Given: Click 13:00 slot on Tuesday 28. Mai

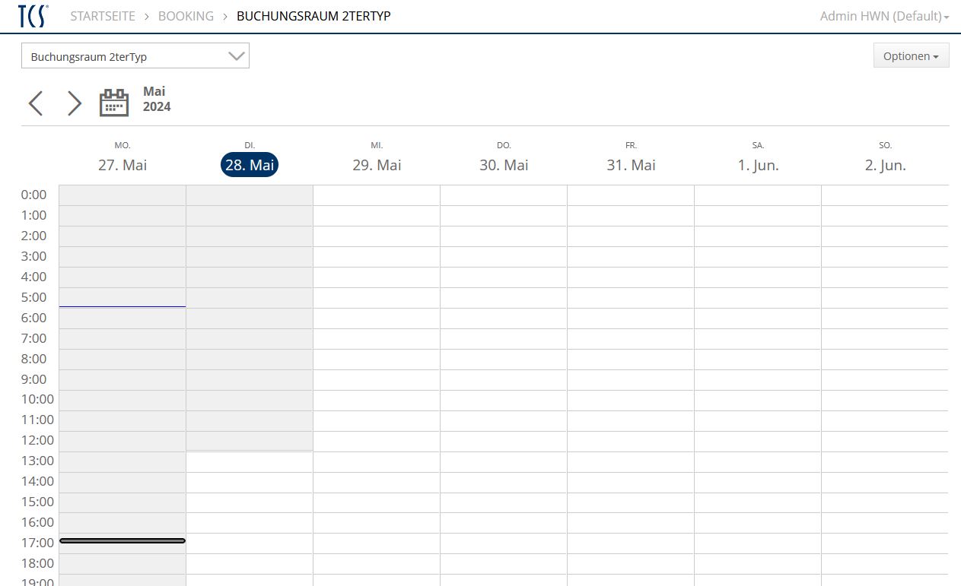Looking at the screenshot, I should coord(250,462).
